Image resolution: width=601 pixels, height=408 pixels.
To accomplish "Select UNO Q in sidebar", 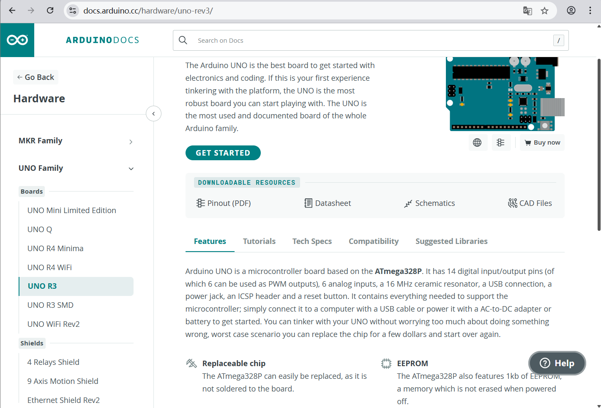I will coord(40,230).
